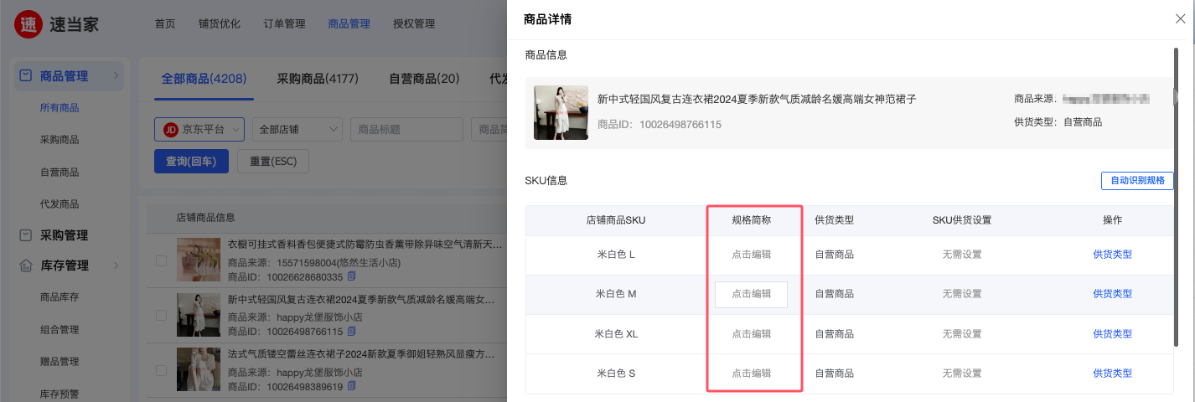Click 点击编辑 for 米白色 XL row
Viewport: 1195px width, 402px height.
(751, 334)
